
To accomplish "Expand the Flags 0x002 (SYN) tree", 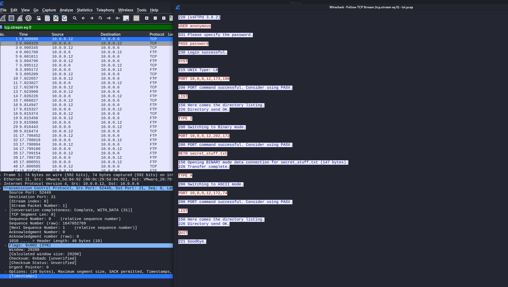I will click(5, 245).
